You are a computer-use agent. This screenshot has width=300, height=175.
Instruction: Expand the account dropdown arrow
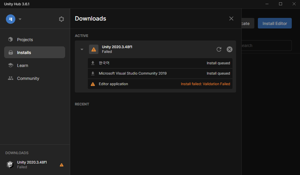[20, 19]
